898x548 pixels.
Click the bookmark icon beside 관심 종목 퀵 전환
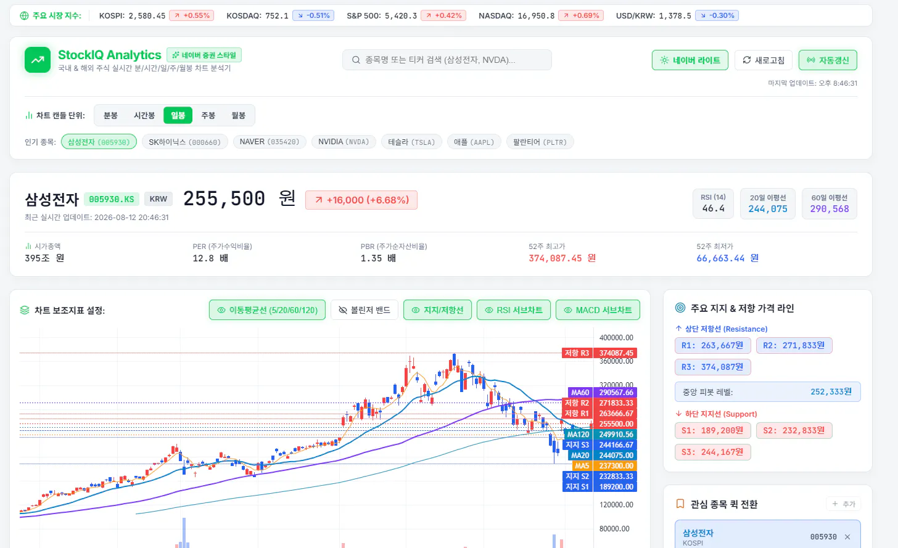[680, 504]
